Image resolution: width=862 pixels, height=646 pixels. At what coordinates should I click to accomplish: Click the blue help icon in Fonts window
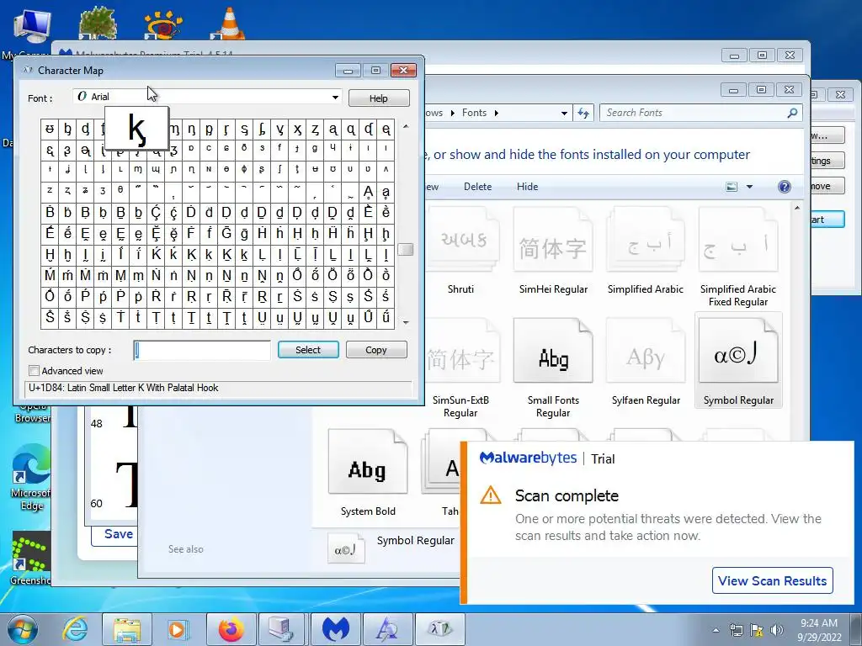[785, 187]
